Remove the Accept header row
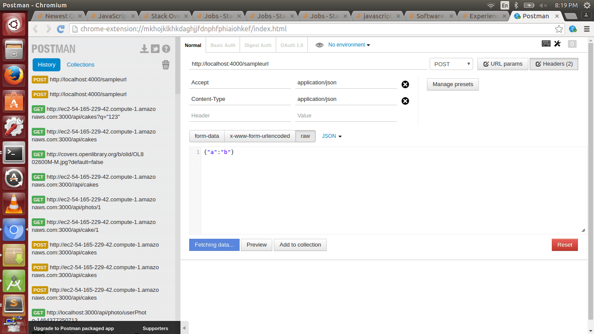594x334 pixels. coord(405,84)
